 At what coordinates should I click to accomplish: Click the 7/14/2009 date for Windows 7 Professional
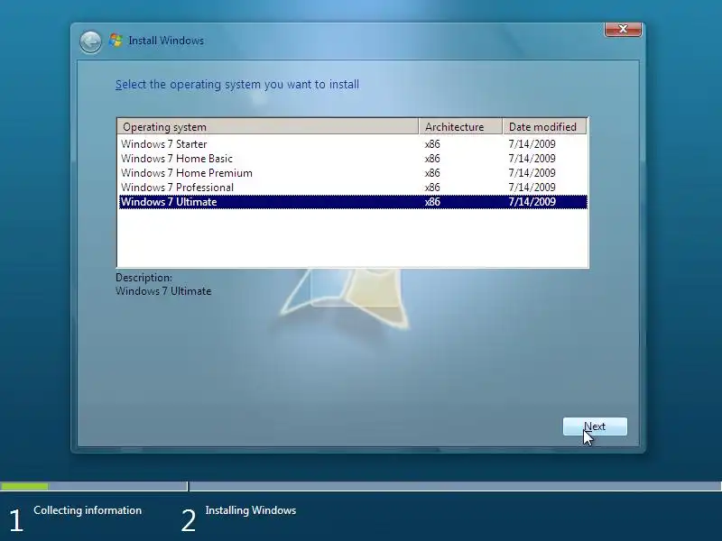[x=532, y=188]
